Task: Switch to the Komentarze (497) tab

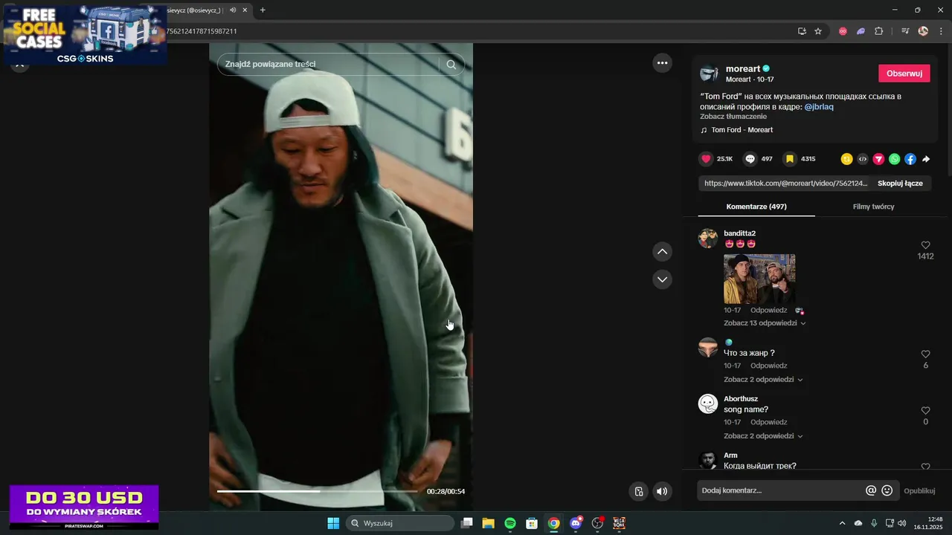Action: [x=756, y=207]
